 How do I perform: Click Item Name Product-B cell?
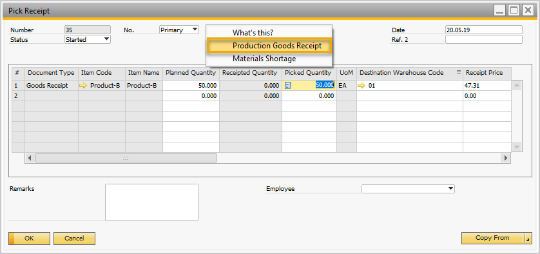click(x=144, y=86)
